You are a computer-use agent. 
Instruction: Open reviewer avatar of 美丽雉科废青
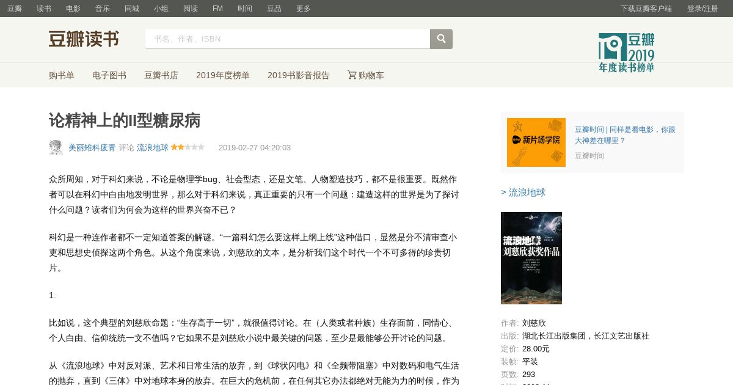56,147
